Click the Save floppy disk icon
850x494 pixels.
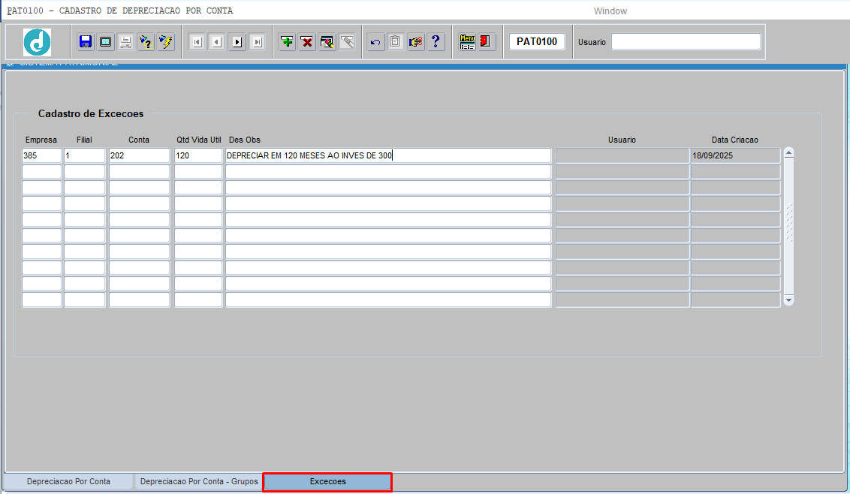click(x=86, y=42)
